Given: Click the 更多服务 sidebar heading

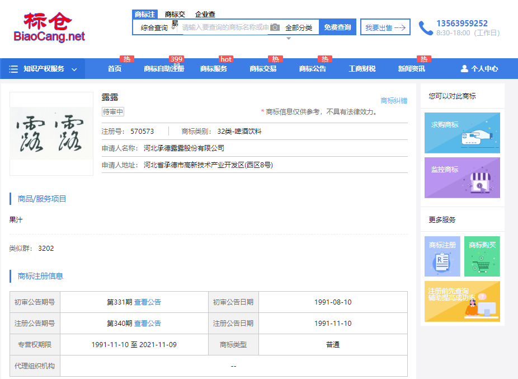Looking at the screenshot, I should click(442, 220).
